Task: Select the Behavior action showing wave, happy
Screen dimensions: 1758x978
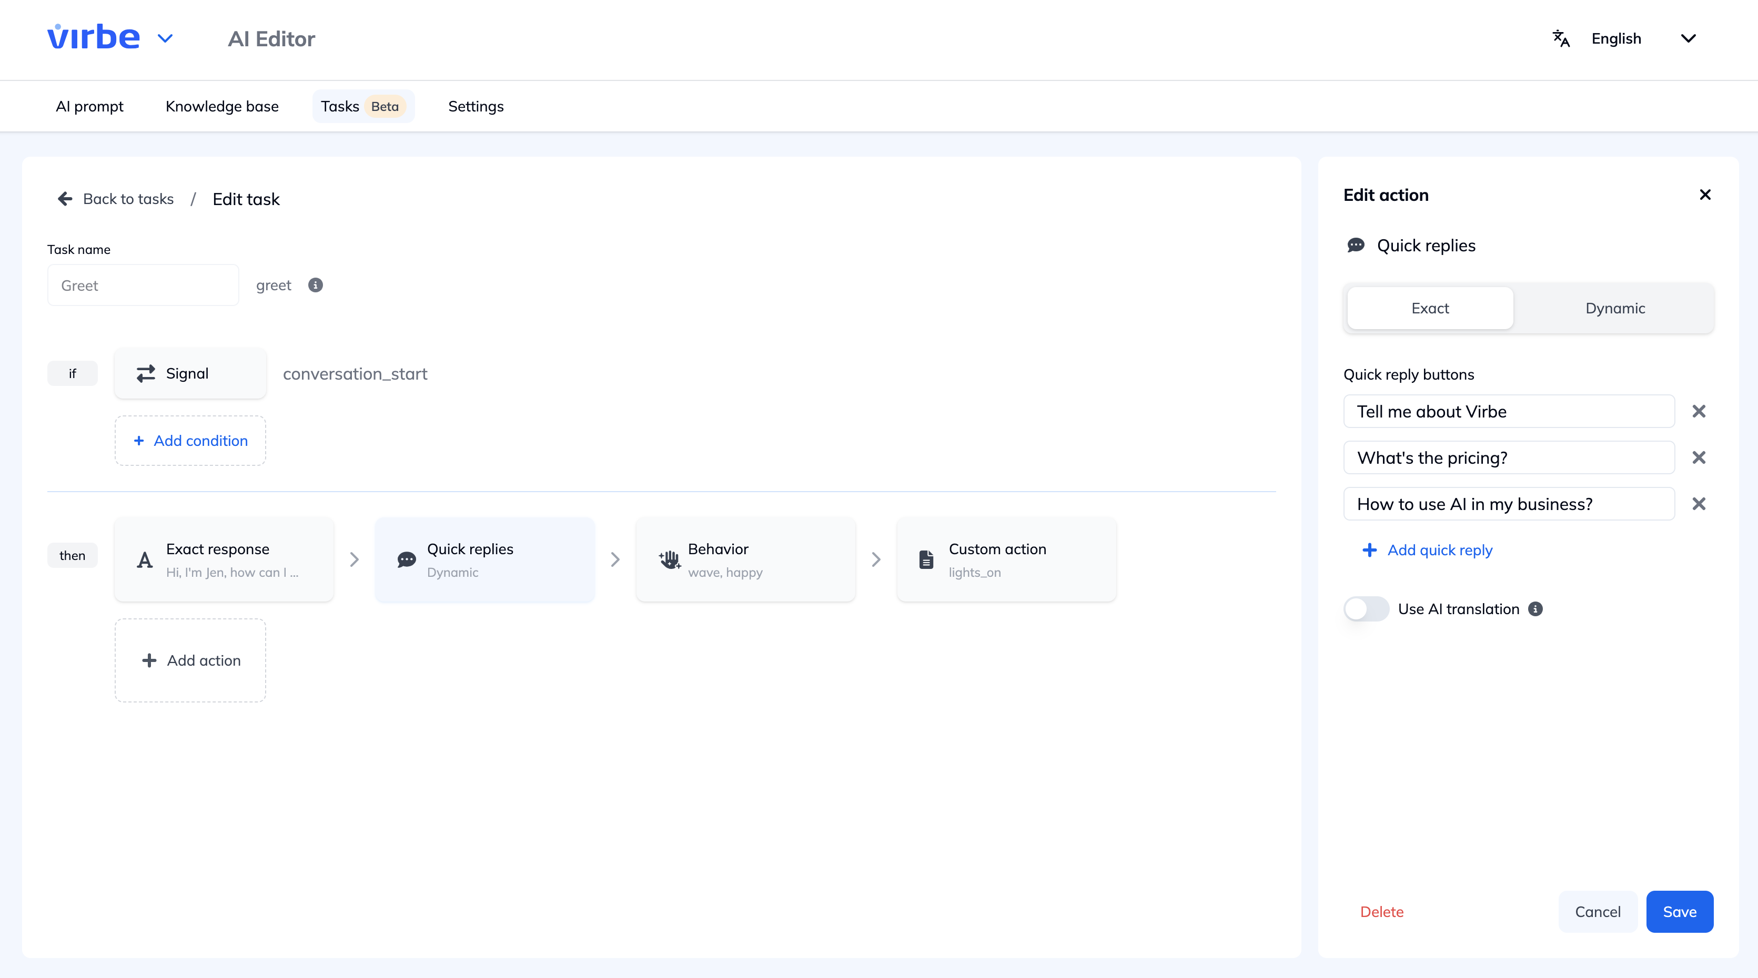Action: point(745,559)
